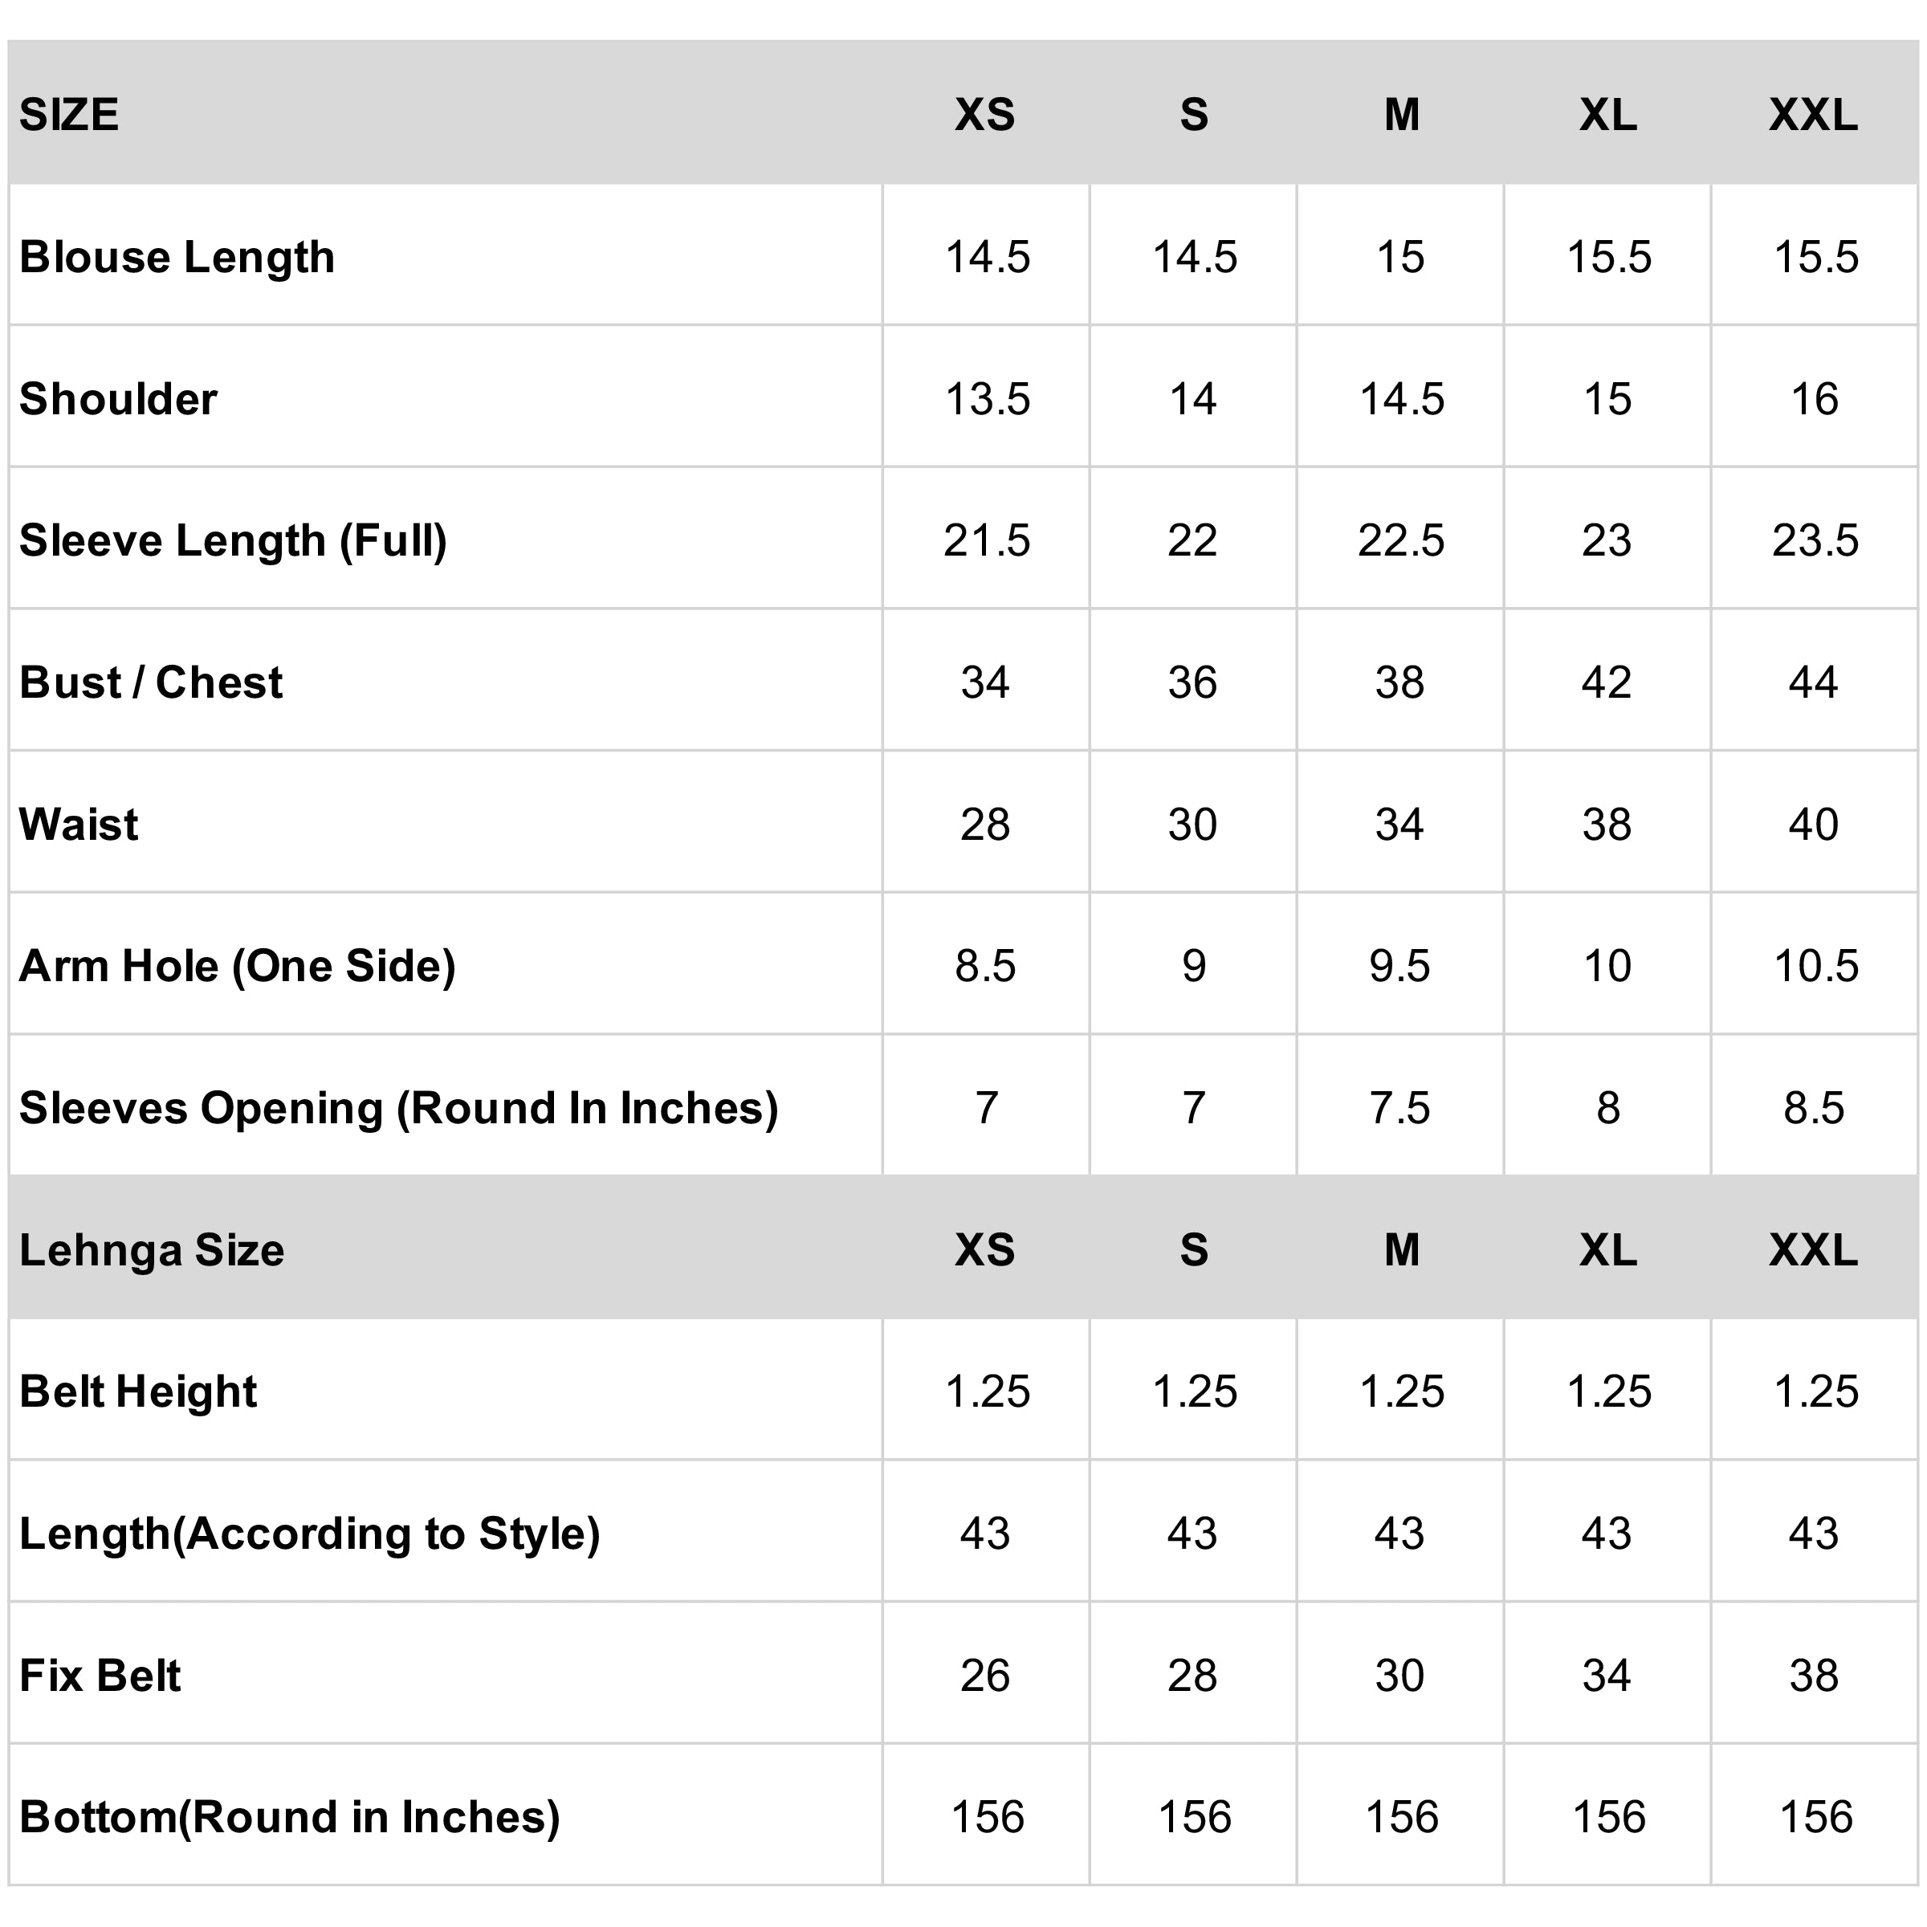Viewport: 1927px width, 1927px height.
Task: Select the Bust / Chest value for XL
Action: tap(1607, 683)
